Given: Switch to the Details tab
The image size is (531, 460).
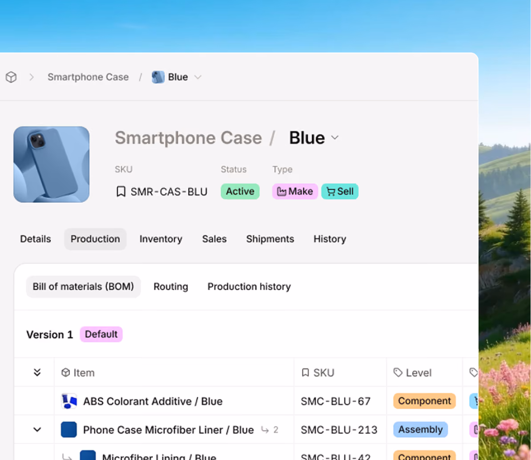Looking at the screenshot, I should (x=36, y=239).
